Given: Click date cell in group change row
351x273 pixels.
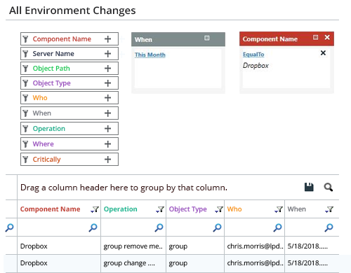Looking at the screenshot, I should 312,263.
